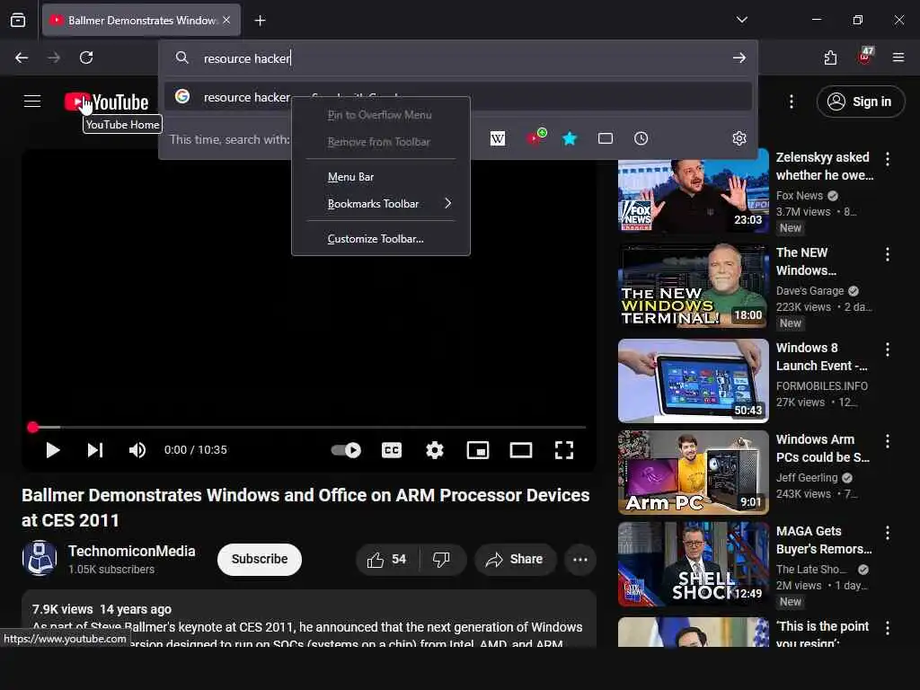Open Arm PC video thumbnail
This screenshot has height=690, width=920.
click(693, 473)
